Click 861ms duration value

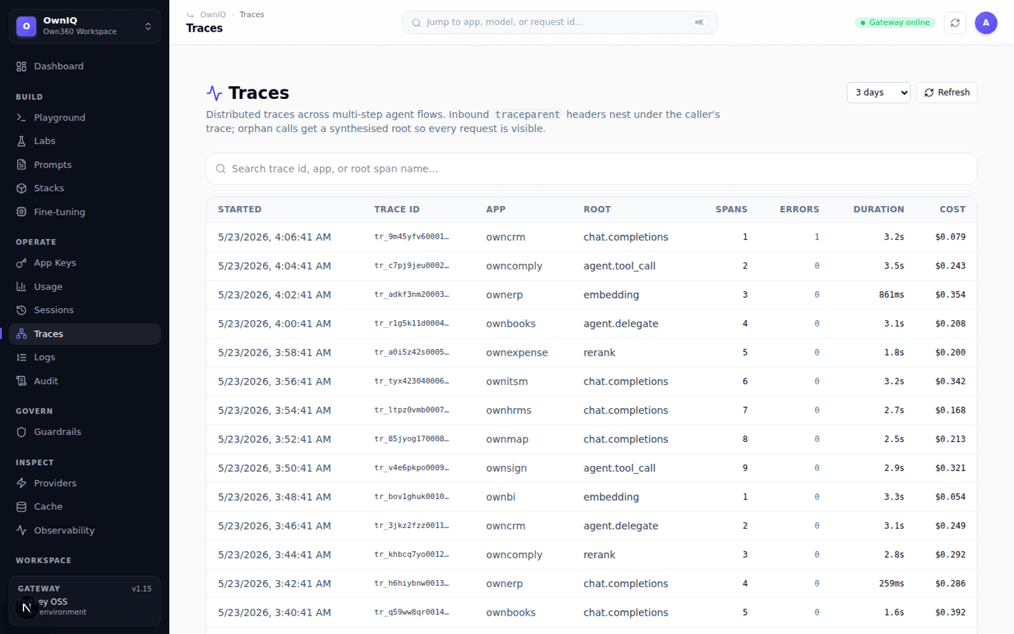pyautogui.click(x=891, y=295)
